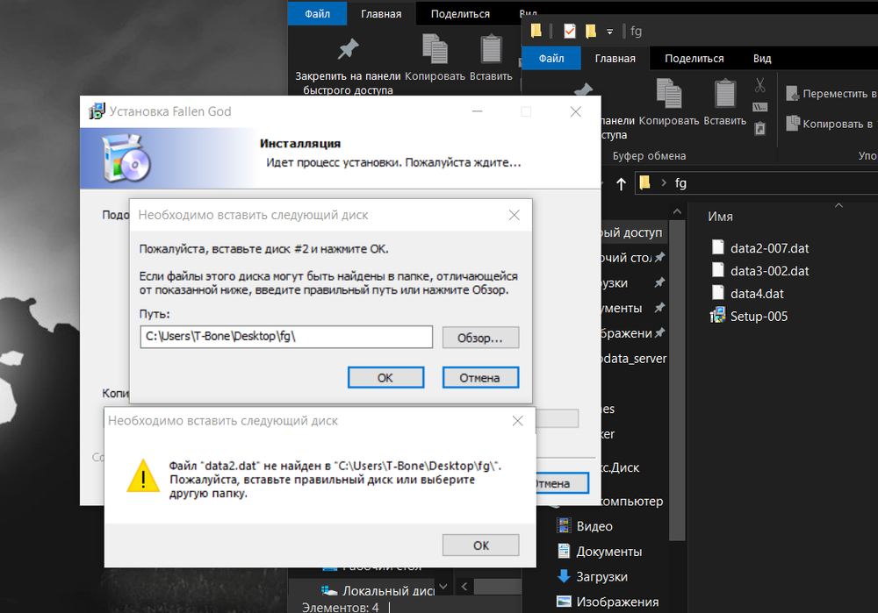
Task: Click Переместить в button in fg ribbon
Action: [831, 94]
